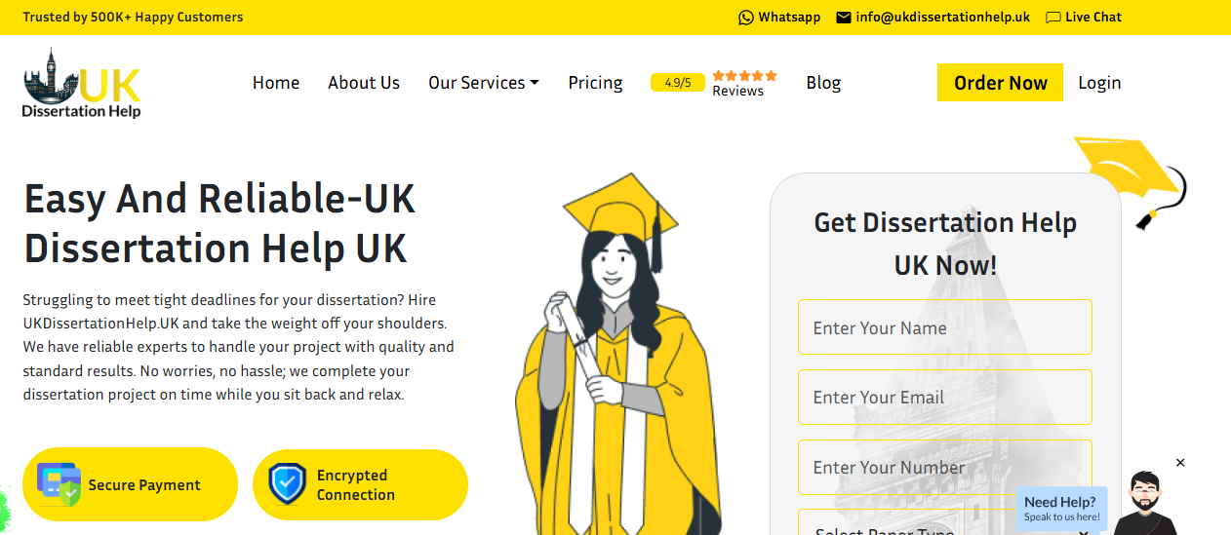This screenshot has width=1231, height=535.
Task: Expand the Our Services dropdown
Action: click(484, 83)
